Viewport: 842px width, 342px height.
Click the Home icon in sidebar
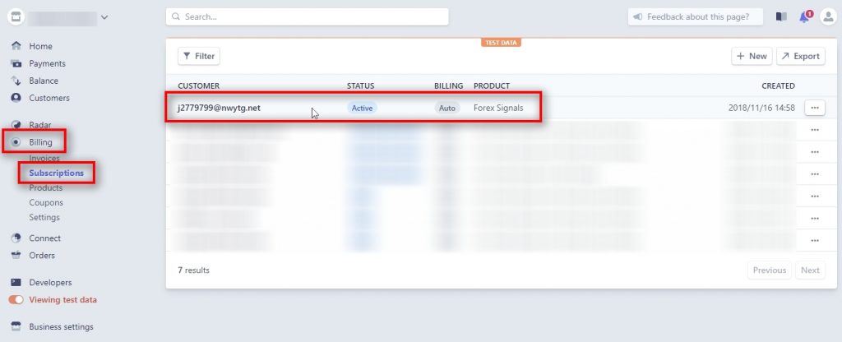tap(16, 46)
